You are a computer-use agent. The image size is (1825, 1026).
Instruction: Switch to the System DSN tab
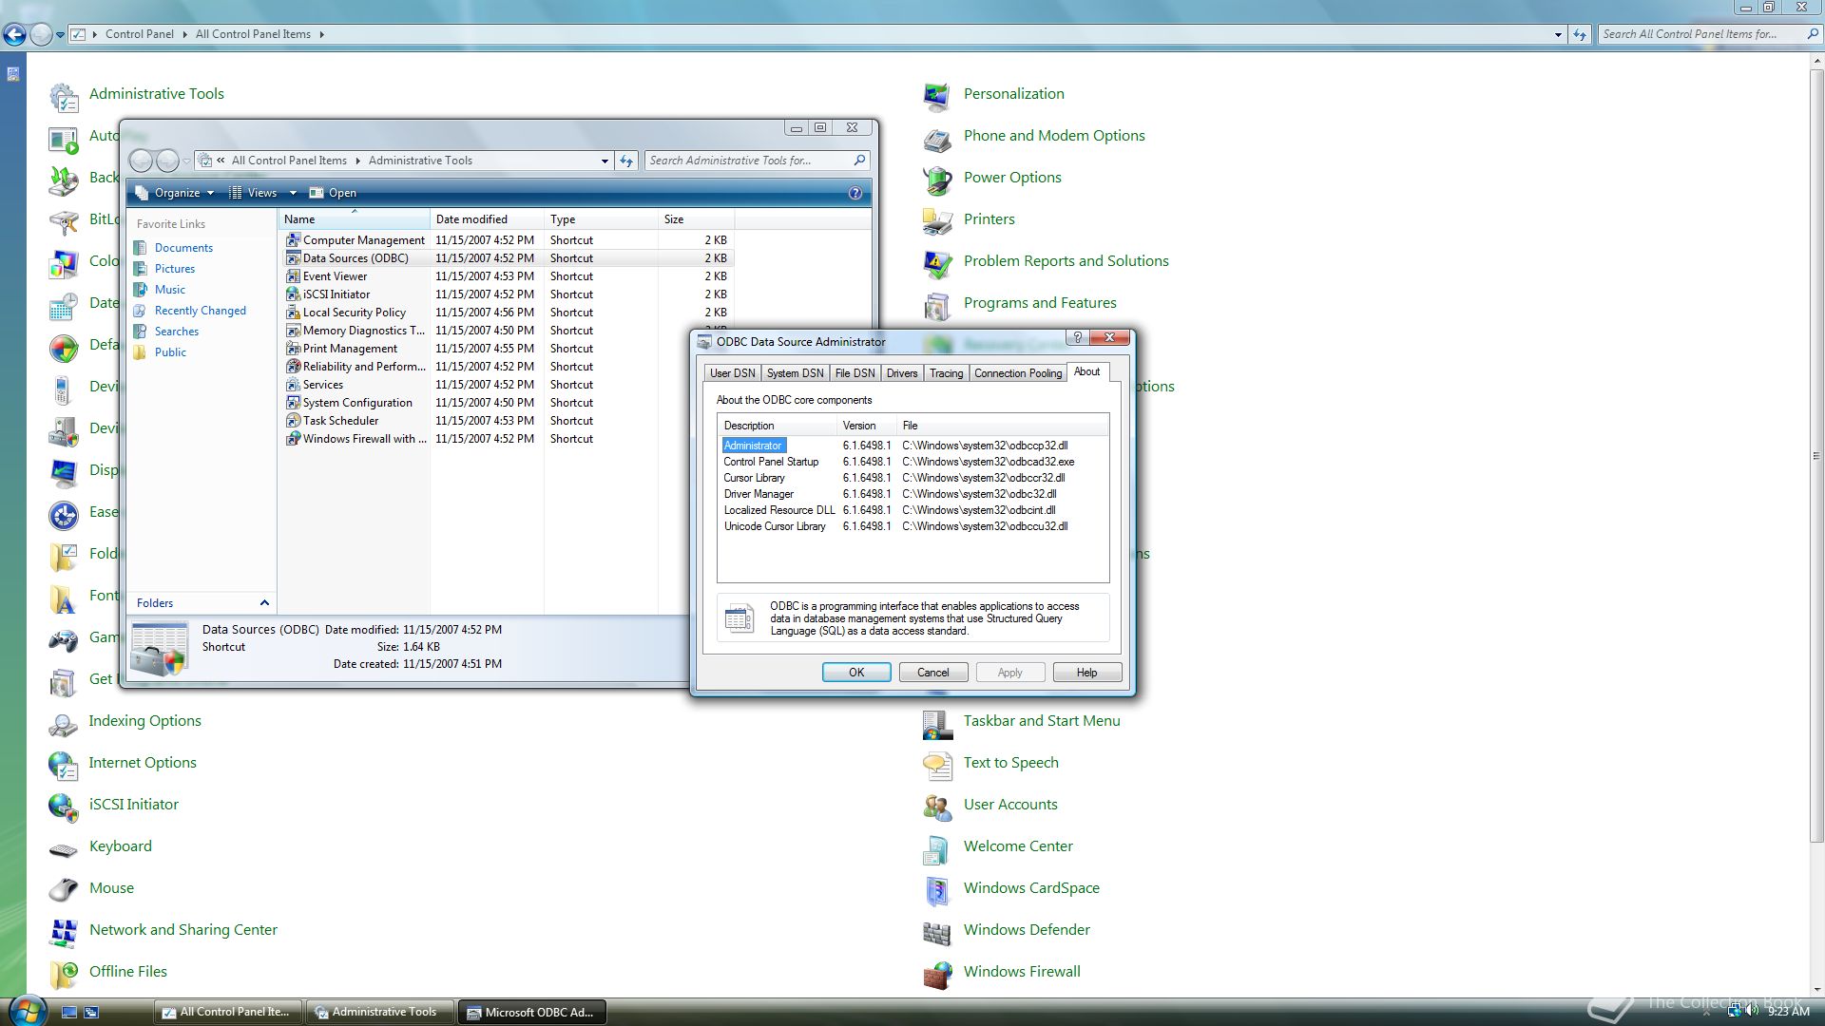point(795,373)
